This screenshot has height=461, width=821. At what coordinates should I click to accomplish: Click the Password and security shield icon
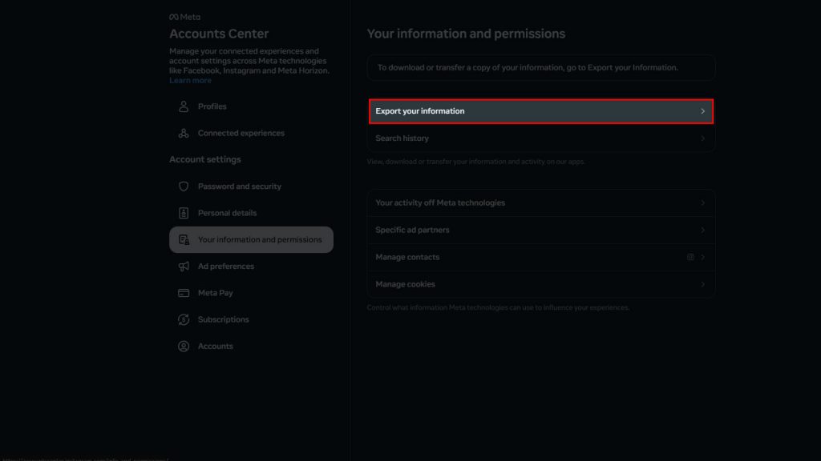184,186
